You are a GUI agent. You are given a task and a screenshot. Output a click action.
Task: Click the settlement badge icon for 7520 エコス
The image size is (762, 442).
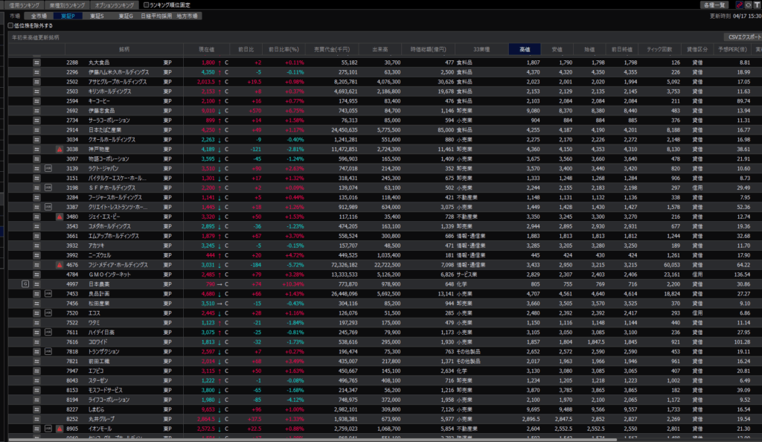48,313
